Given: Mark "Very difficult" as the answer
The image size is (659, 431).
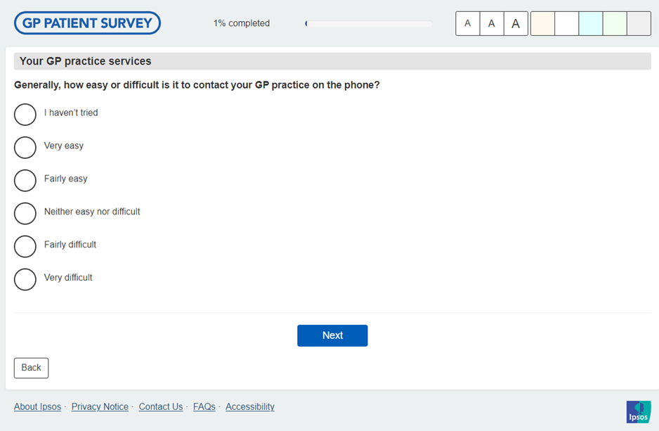Looking at the screenshot, I should (25, 279).
